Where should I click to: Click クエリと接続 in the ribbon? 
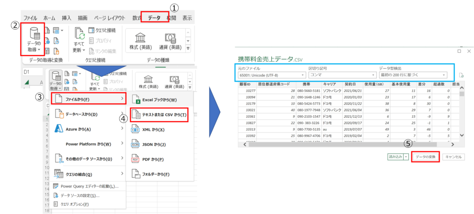[102, 31]
